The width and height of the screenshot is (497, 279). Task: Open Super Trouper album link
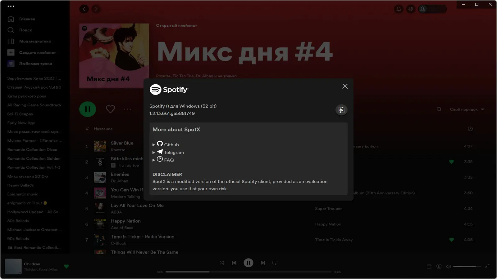pyautogui.click(x=328, y=209)
